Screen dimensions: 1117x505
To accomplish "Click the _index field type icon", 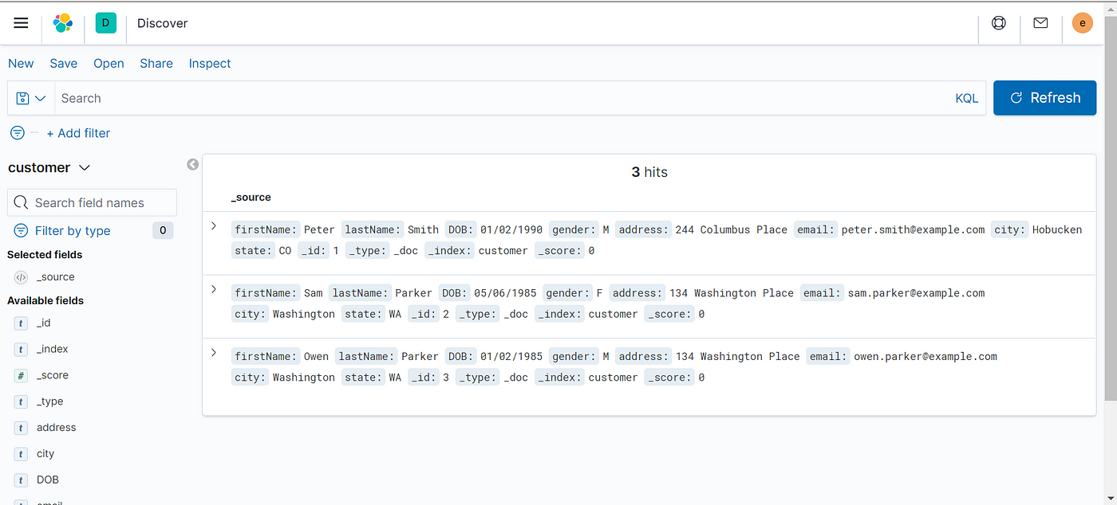I will [22, 349].
